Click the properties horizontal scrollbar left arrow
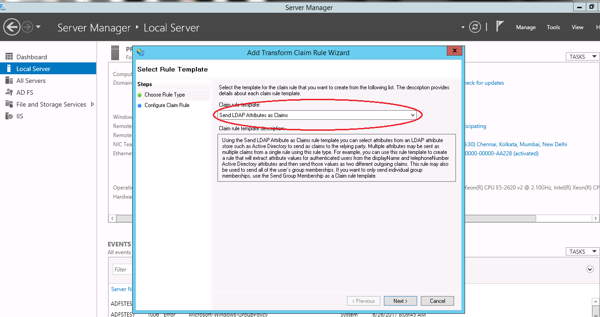Image resolution: width=600 pixels, height=317 pixels. click(x=112, y=219)
